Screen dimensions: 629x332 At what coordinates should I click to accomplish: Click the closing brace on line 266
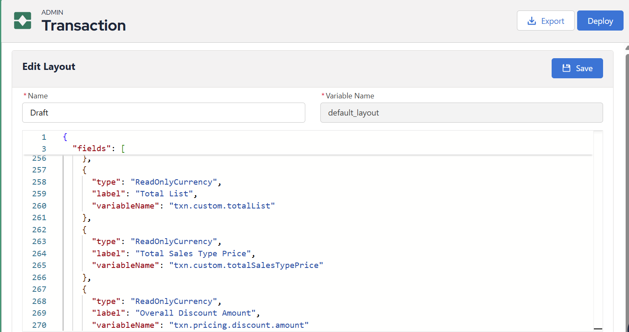[85, 278]
